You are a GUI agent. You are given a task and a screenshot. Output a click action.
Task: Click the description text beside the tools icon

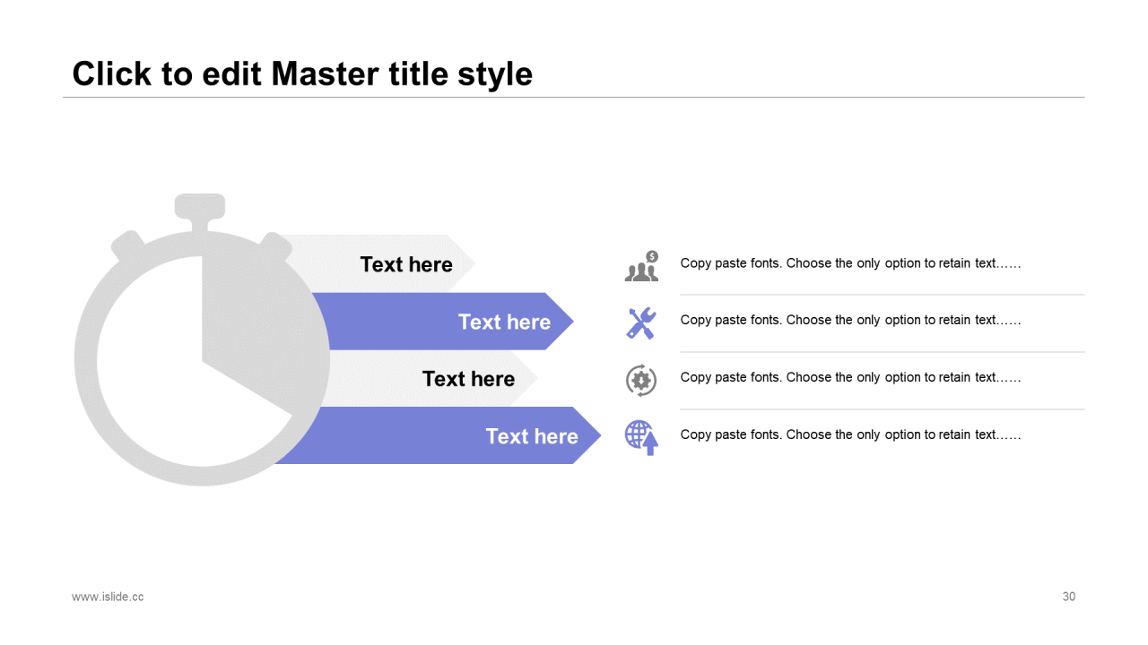point(850,320)
